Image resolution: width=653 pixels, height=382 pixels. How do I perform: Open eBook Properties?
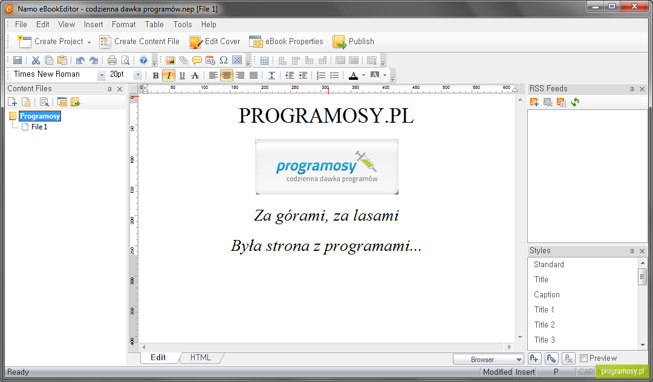click(x=286, y=42)
